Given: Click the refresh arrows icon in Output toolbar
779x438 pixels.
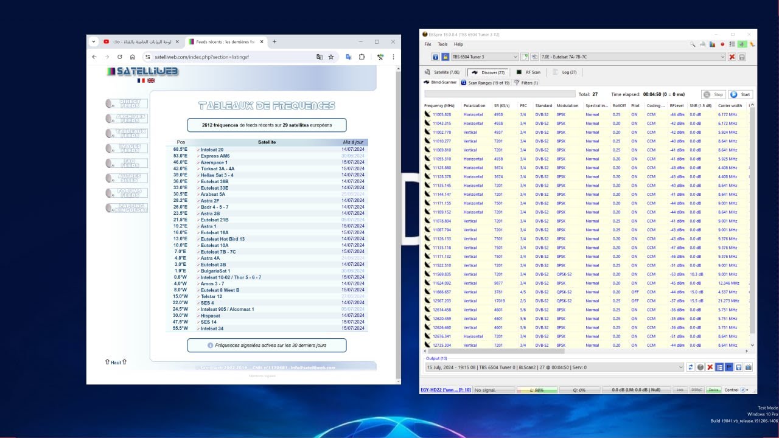Looking at the screenshot, I should point(691,367).
